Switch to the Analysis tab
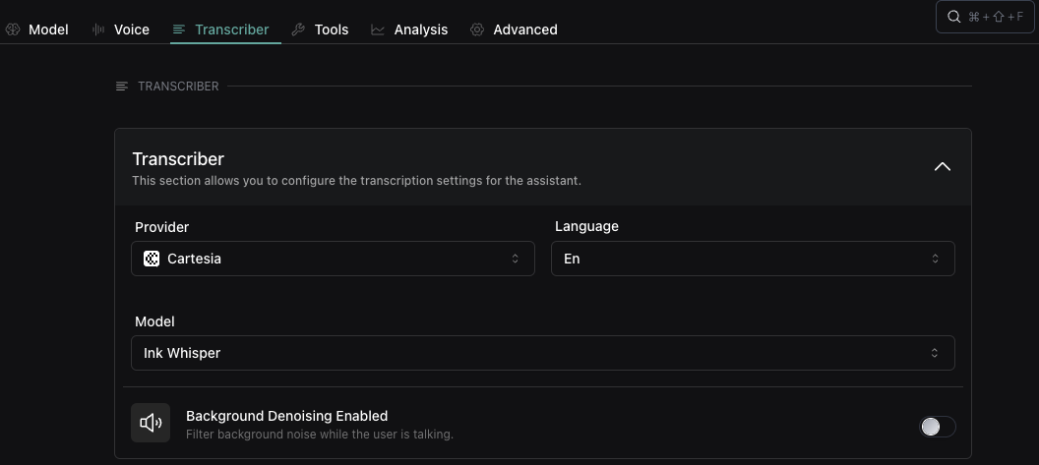Image resolution: width=1039 pixels, height=465 pixels. [420, 29]
